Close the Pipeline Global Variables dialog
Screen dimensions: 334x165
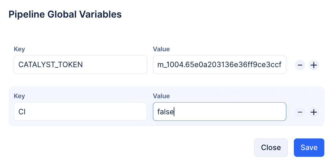click(x=271, y=147)
